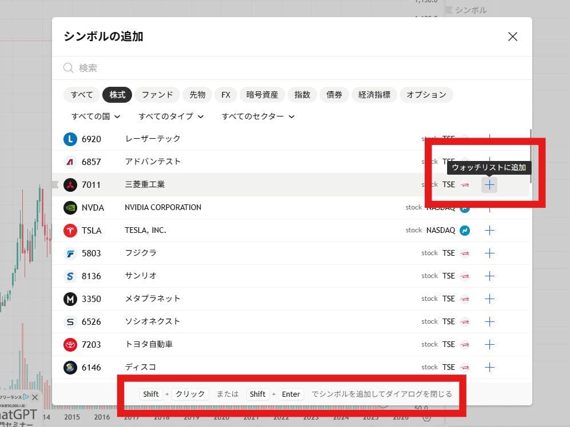Viewport: 570px width, 427px height.
Task: Click the サンリオ S logo icon
Action: [70, 276]
